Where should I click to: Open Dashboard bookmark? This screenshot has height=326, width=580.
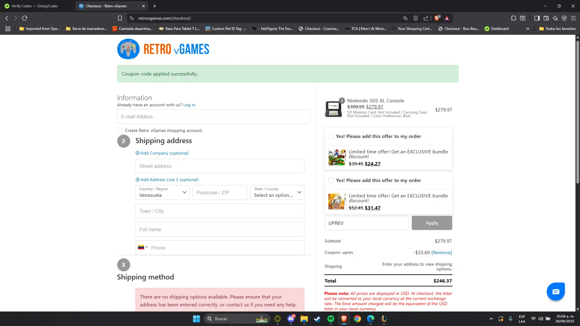(496, 29)
